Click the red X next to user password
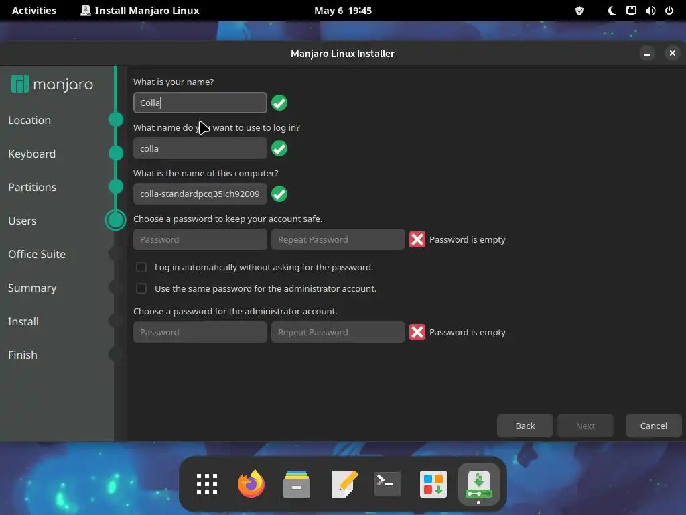This screenshot has width=686, height=515. [417, 239]
